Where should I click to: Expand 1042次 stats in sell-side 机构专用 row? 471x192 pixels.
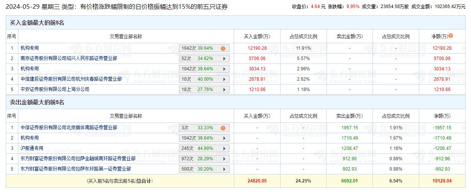pos(204,138)
